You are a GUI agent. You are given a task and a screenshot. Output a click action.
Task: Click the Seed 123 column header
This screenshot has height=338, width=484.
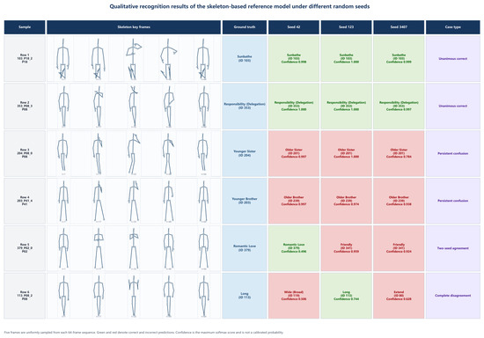(346, 27)
